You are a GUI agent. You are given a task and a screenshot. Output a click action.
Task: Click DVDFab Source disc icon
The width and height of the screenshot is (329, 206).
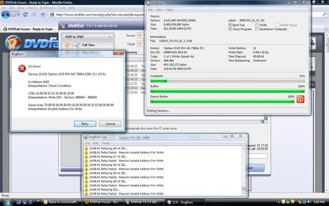140,35
